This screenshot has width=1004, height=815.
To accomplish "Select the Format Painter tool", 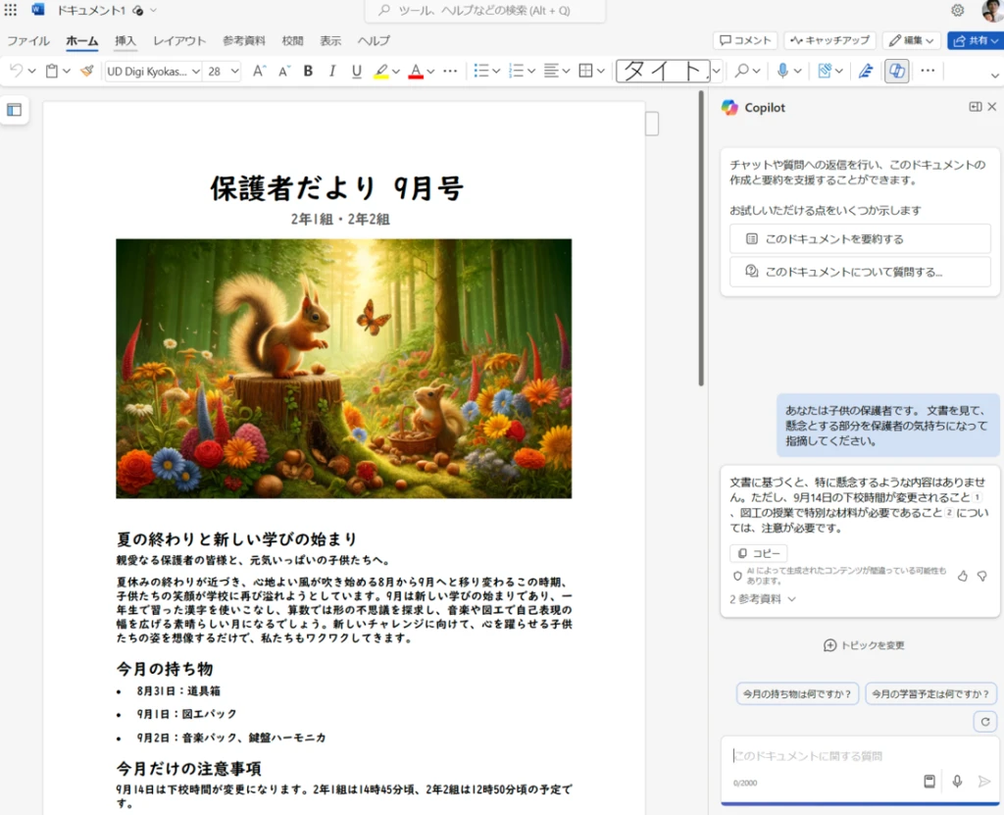I will pos(86,71).
